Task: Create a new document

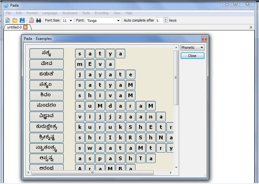Action: pos(7,20)
